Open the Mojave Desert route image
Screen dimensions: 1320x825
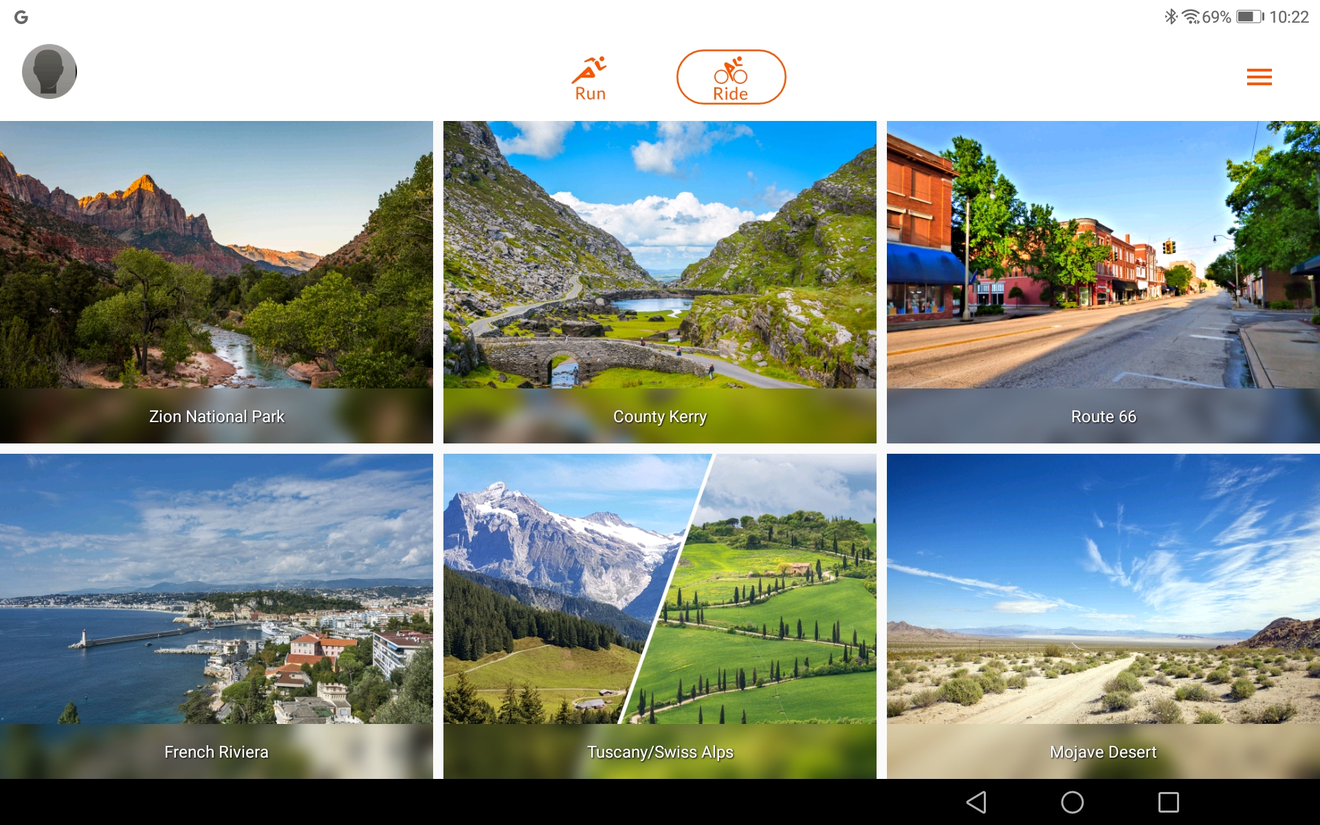click(x=1103, y=588)
